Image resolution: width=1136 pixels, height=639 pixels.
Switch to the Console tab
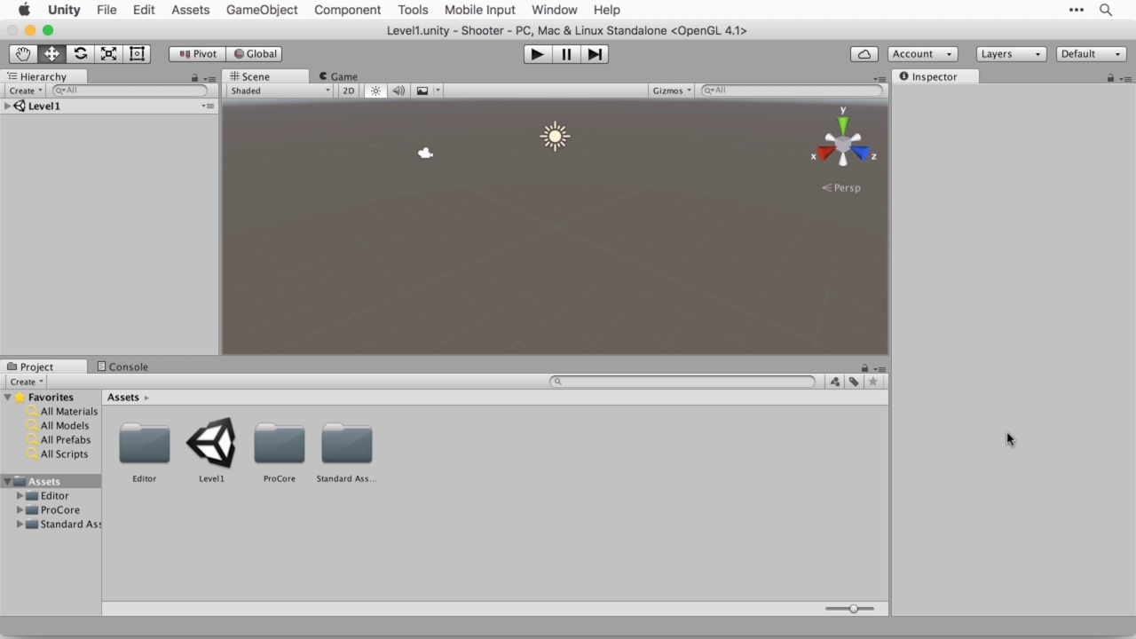coord(122,367)
